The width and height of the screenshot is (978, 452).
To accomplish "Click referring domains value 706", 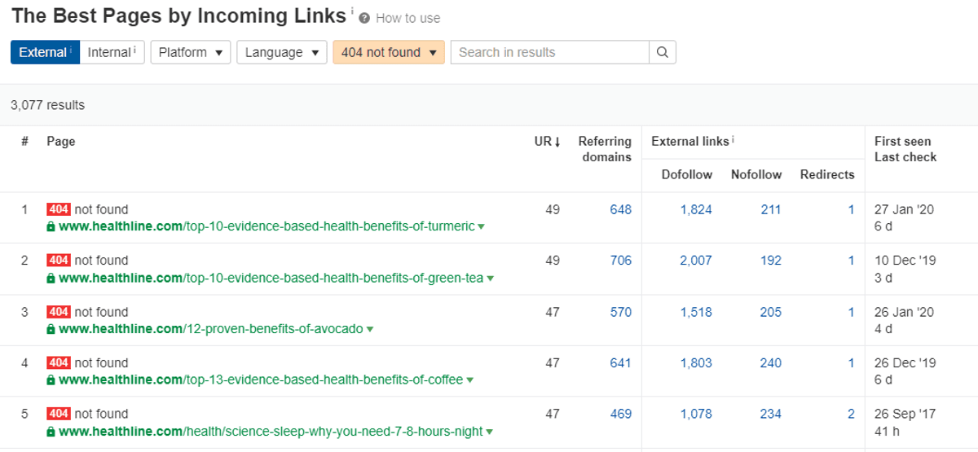I will [621, 261].
